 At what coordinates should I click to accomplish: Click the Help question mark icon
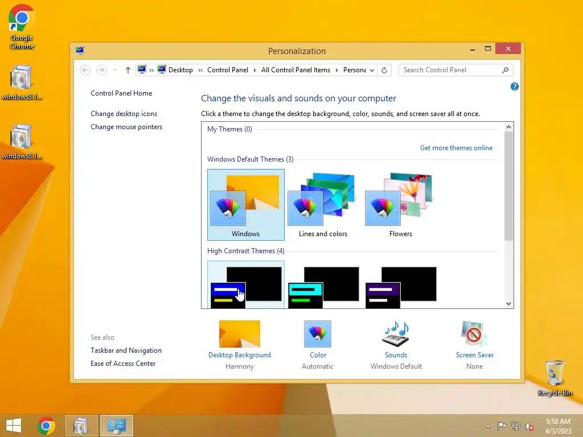(515, 86)
